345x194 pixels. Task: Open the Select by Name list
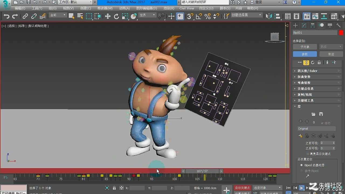(x=80, y=16)
